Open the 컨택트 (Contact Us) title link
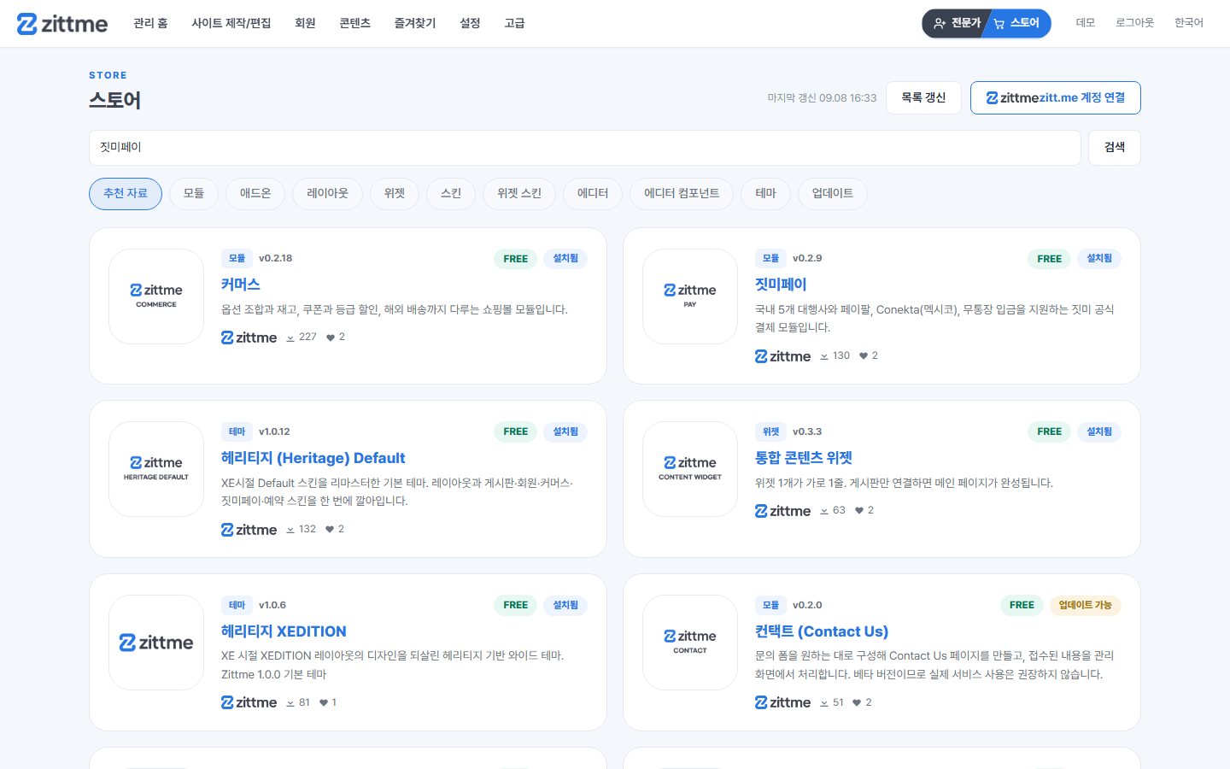The image size is (1230, 769). point(822,631)
